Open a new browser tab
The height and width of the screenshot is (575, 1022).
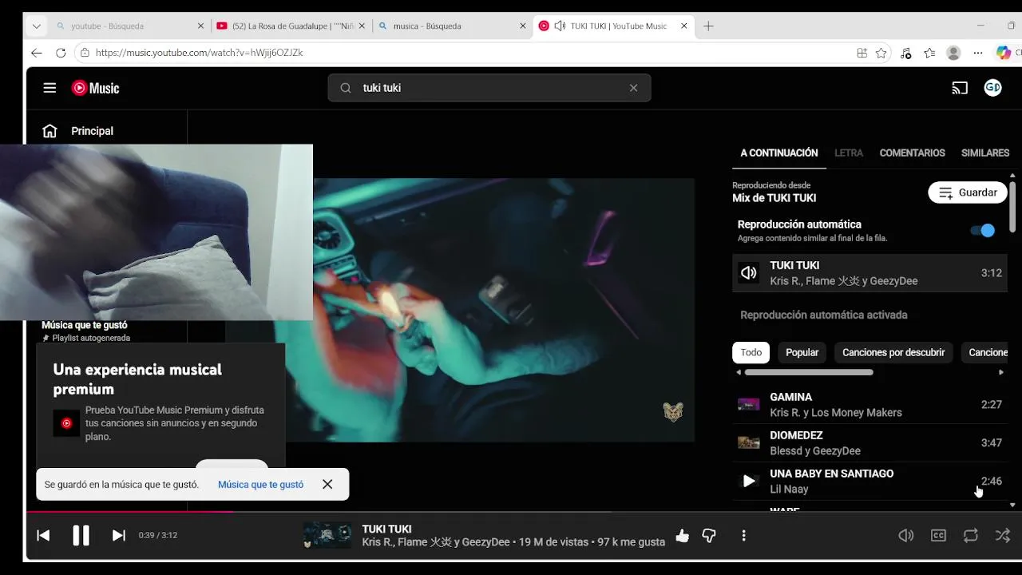[x=708, y=26]
